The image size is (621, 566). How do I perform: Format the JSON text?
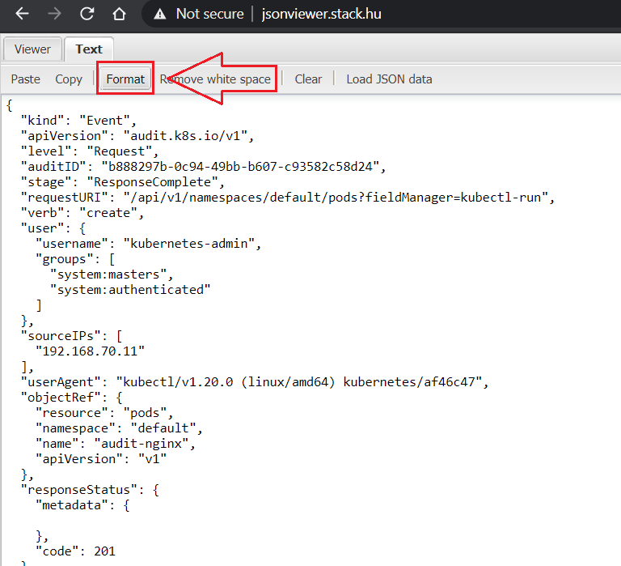point(125,79)
